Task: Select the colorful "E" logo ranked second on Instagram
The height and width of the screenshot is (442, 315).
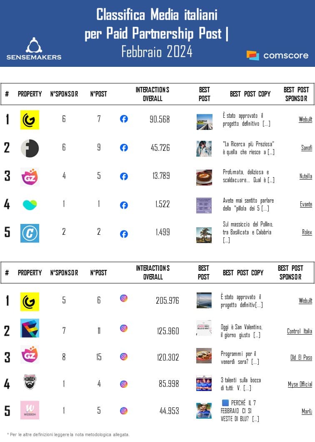Action: pos(30,328)
